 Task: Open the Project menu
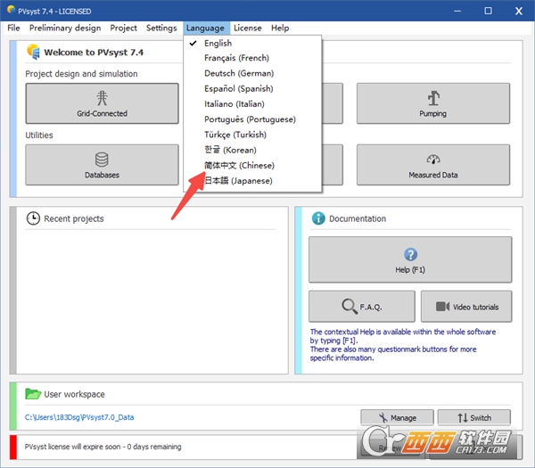click(123, 28)
